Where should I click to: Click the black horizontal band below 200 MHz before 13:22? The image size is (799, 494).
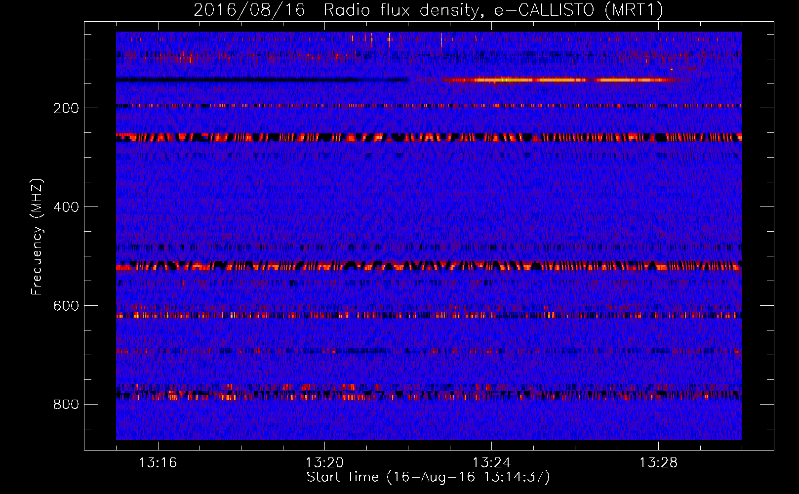[262, 80]
